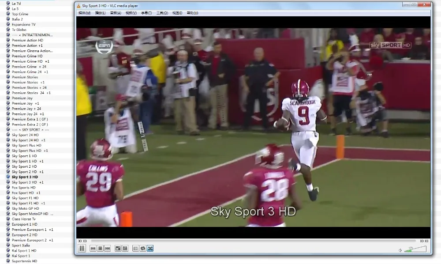Select 'Tv Globo' channel

point(19,30)
